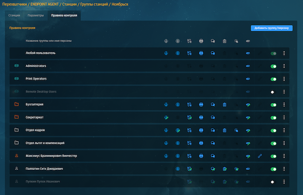Click webcam column header icon
Image resolution: width=303 pixels, height=195 pixels.
coord(178,41)
